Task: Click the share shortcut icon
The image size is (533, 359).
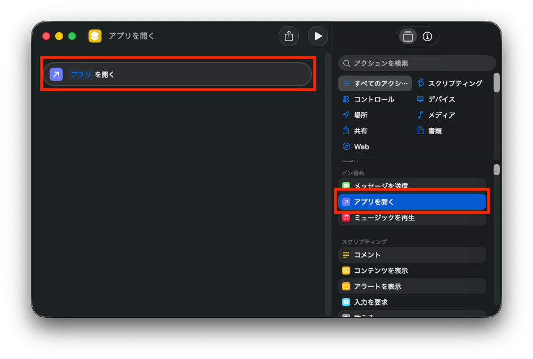Action: [x=289, y=36]
